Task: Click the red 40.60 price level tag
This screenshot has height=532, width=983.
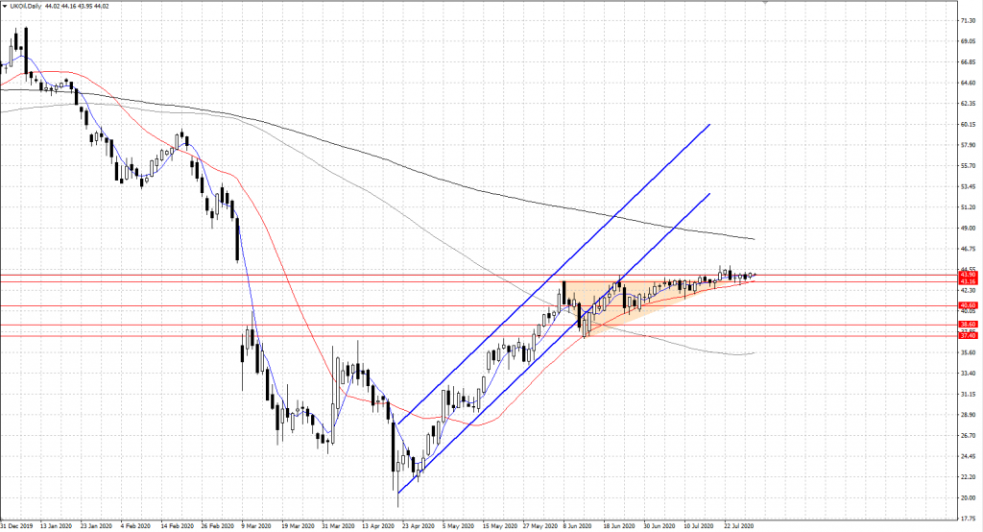Action: pos(968,306)
